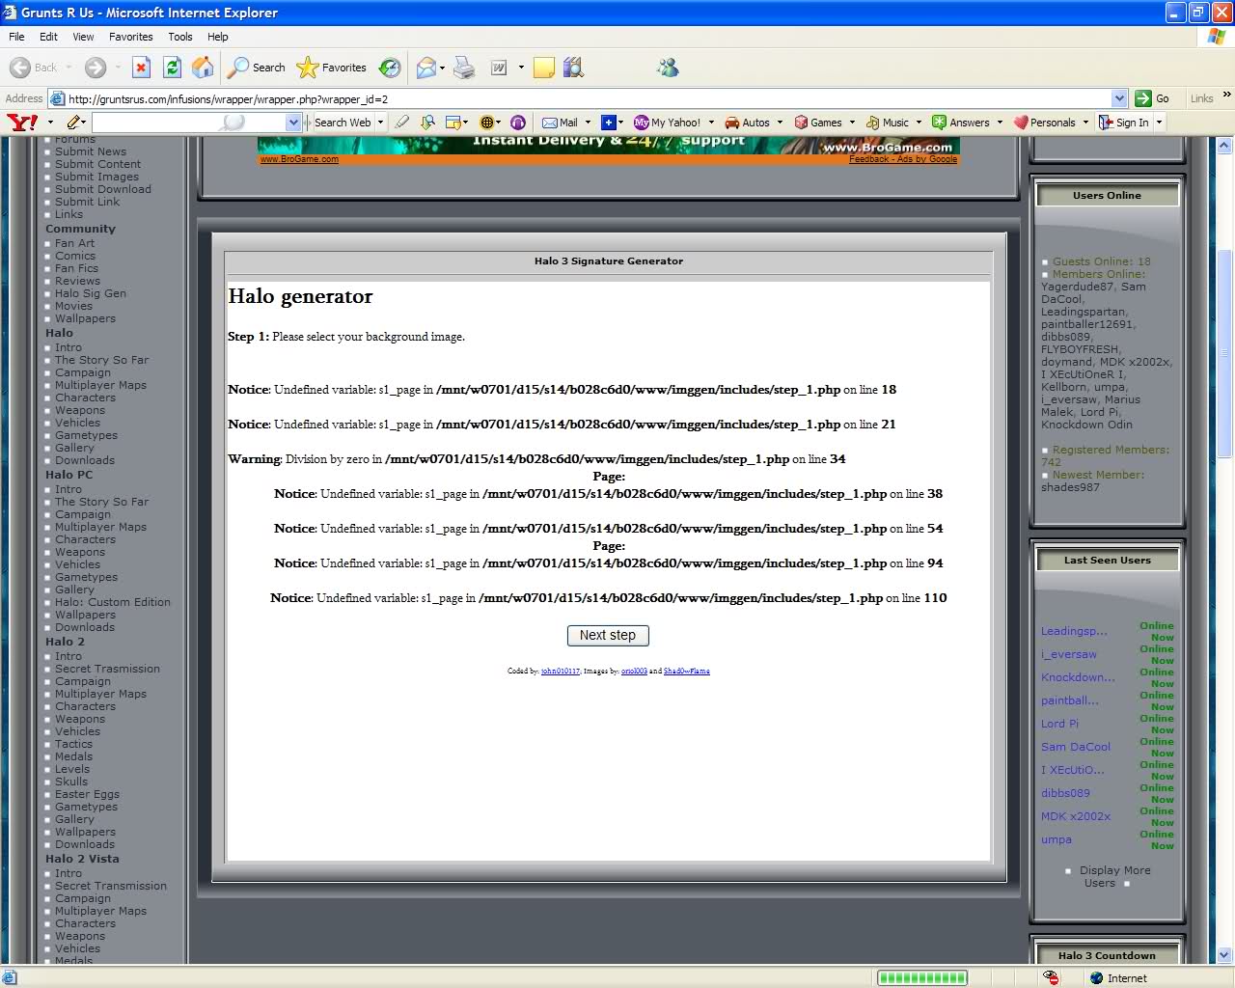
Task: Open the Edit menu
Action: [48, 37]
